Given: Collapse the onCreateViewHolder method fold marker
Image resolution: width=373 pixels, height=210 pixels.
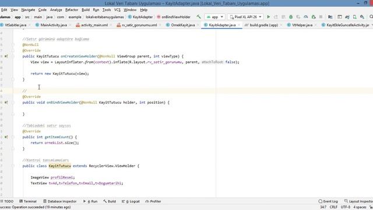Looking at the screenshot, I should [x=13, y=57].
